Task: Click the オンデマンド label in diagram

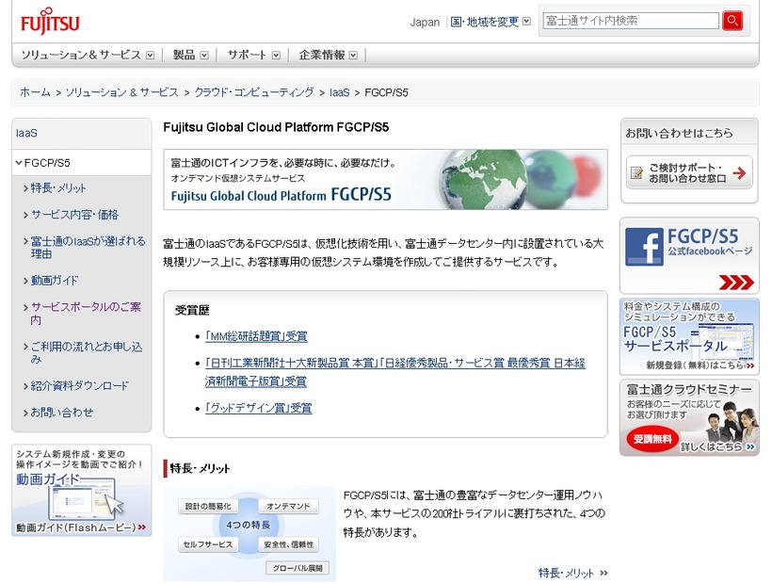Action: click(x=288, y=506)
